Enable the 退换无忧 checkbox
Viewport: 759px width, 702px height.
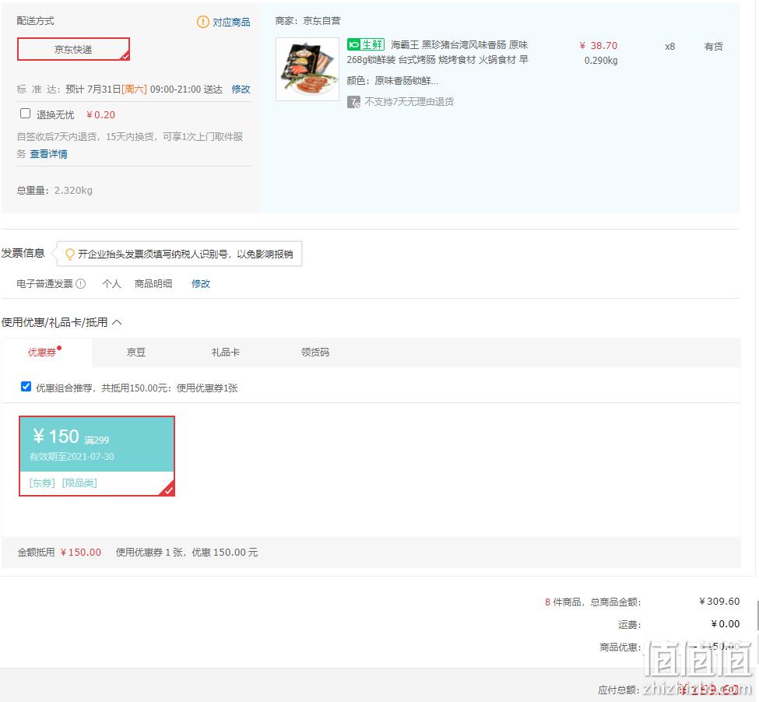pyautogui.click(x=25, y=114)
